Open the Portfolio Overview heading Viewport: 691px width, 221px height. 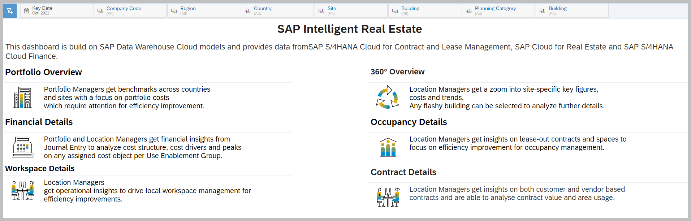coord(44,72)
